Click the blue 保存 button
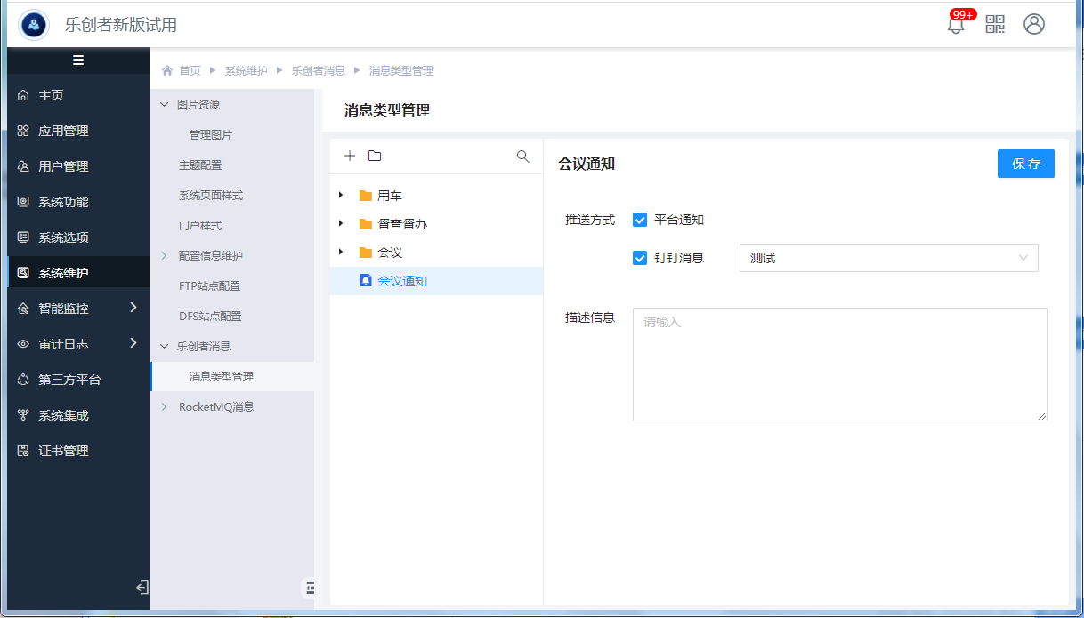The width and height of the screenshot is (1084, 618). click(x=1025, y=165)
